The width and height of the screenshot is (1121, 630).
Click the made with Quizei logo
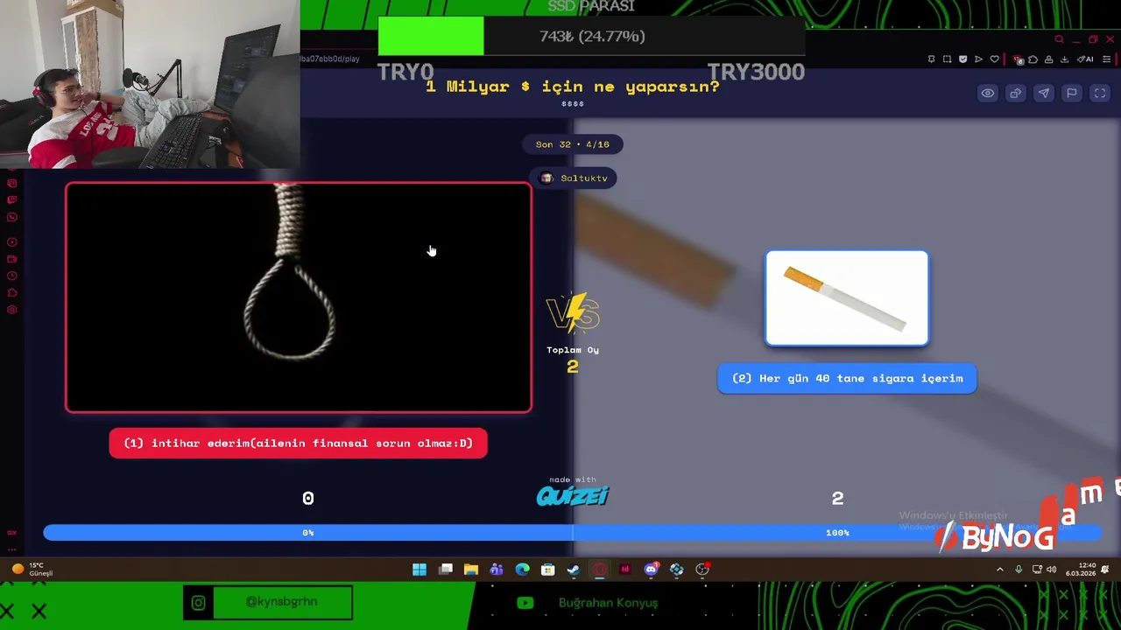[x=573, y=493]
